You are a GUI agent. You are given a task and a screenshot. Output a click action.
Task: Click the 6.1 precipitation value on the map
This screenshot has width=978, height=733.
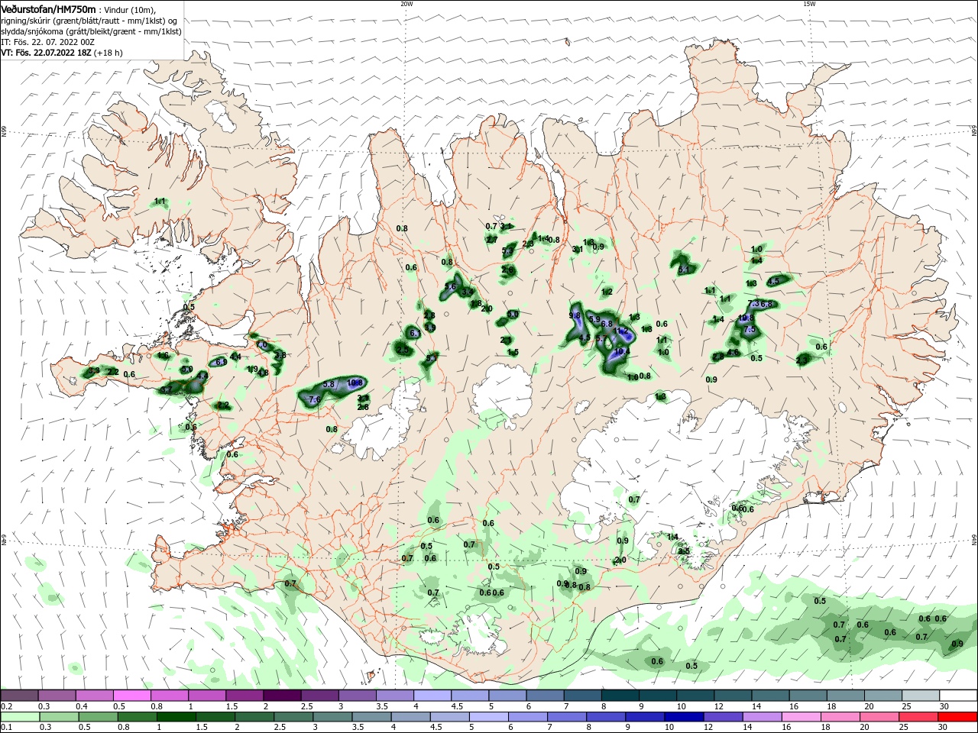415,333
